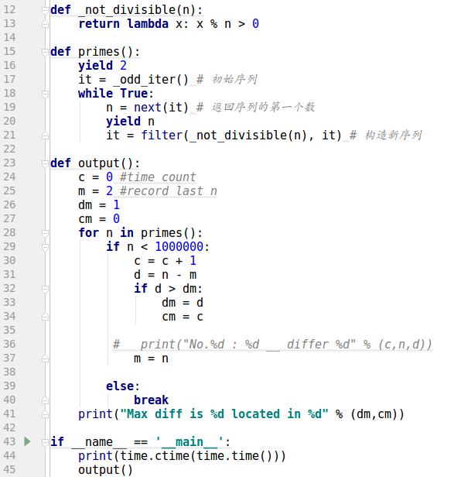Collapse the primes function fold marker
Viewport: 461px width, 477px height.
(x=45, y=52)
